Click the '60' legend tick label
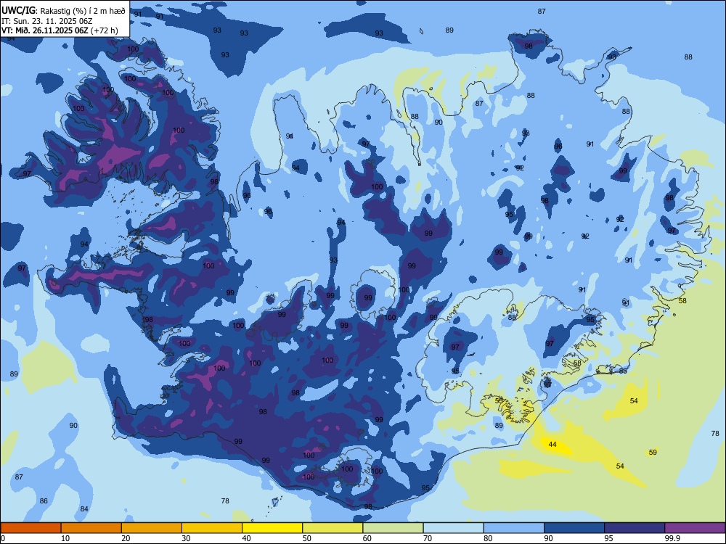The height and width of the screenshot is (544, 726). (x=367, y=538)
